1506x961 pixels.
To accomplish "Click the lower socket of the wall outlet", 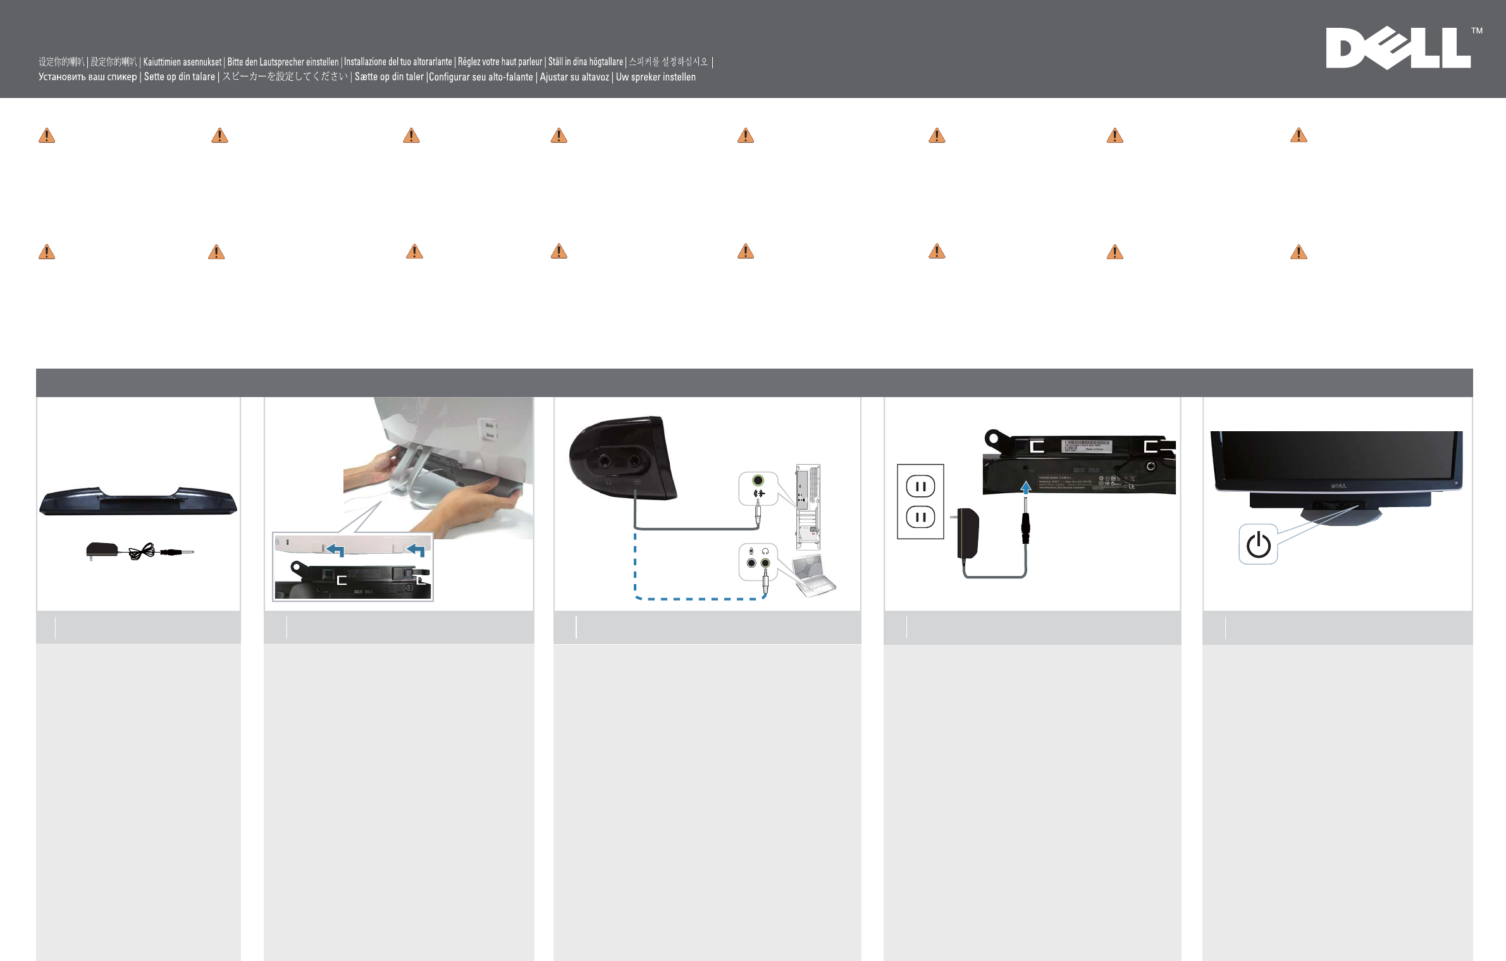I will pos(920,517).
